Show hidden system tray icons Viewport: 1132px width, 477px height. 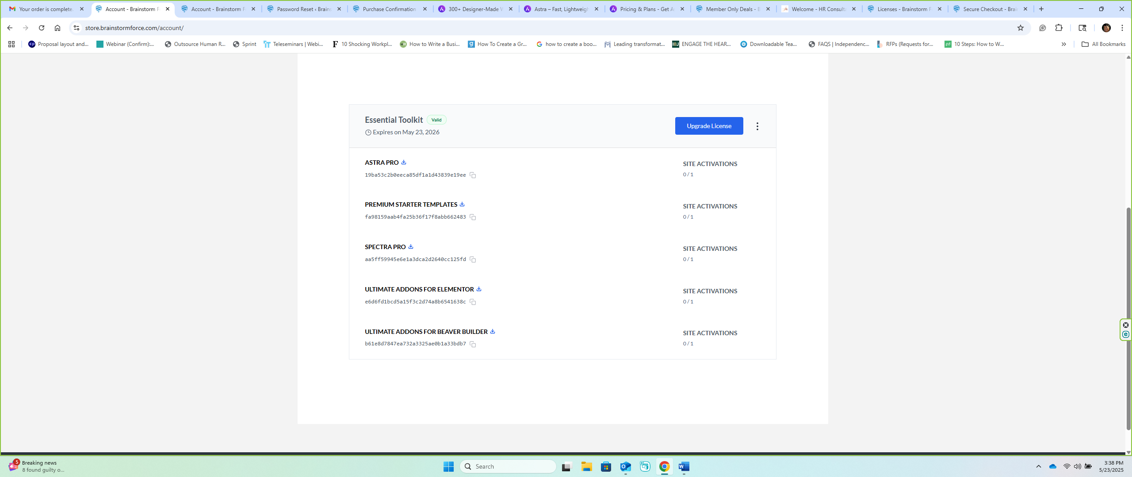click(1039, 466)
